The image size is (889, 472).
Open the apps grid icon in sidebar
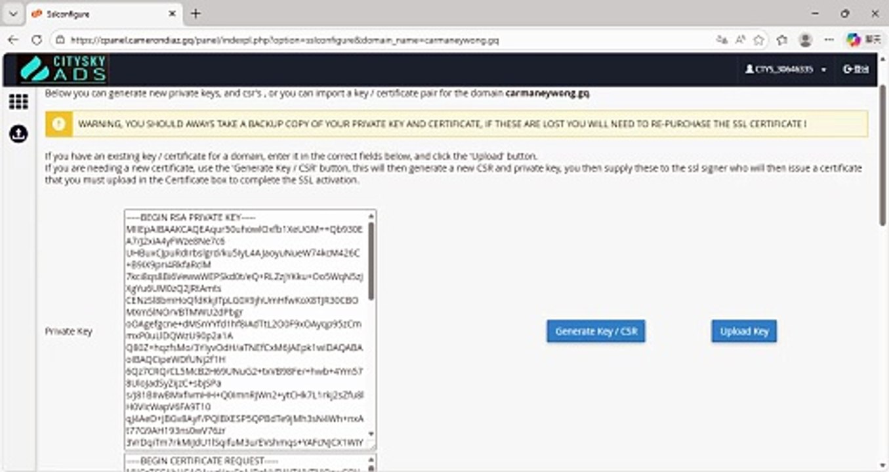click(18, 102)
